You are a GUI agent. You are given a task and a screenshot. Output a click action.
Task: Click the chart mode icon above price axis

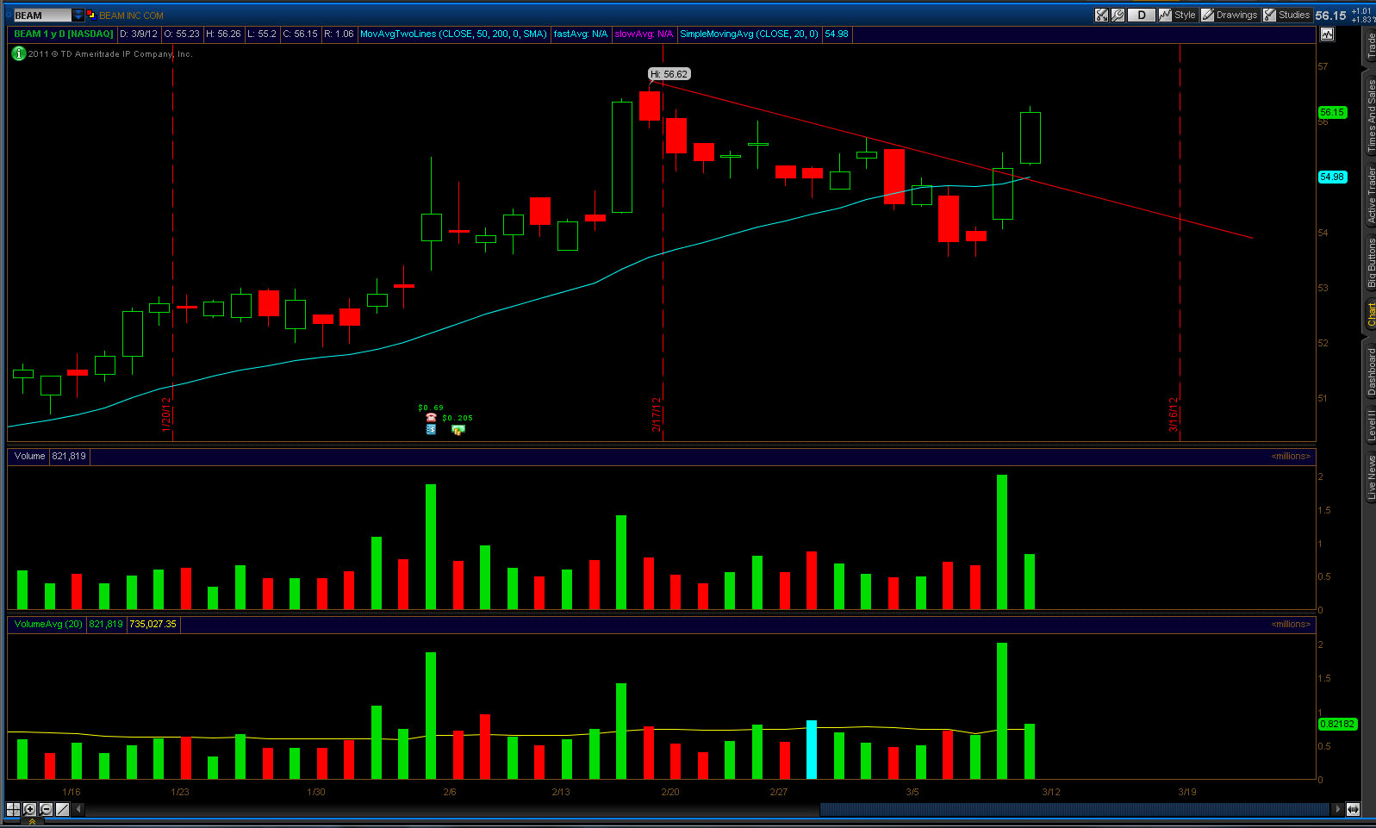tap(1327, 34)
